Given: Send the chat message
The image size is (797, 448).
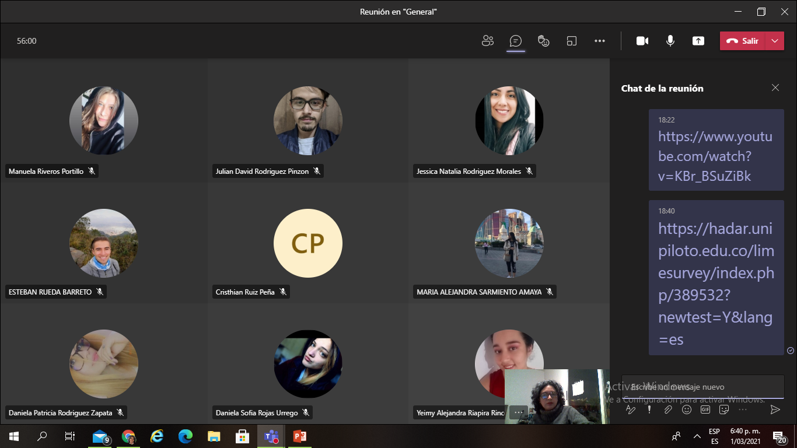Looking at the screenshot, I should point(775,409).
